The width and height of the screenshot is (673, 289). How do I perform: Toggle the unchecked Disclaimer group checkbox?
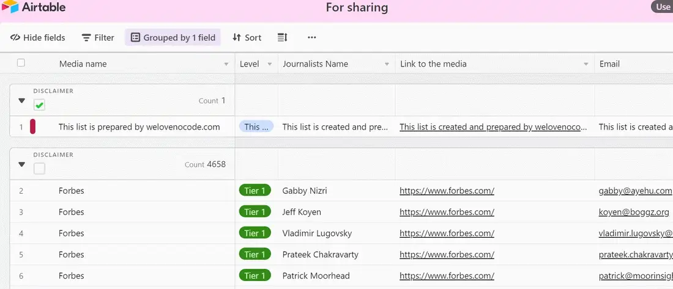point(40,169)
